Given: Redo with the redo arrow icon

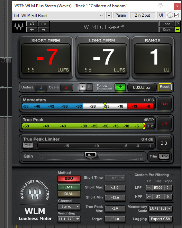Looking at the screenshot, I should (44, 24).
